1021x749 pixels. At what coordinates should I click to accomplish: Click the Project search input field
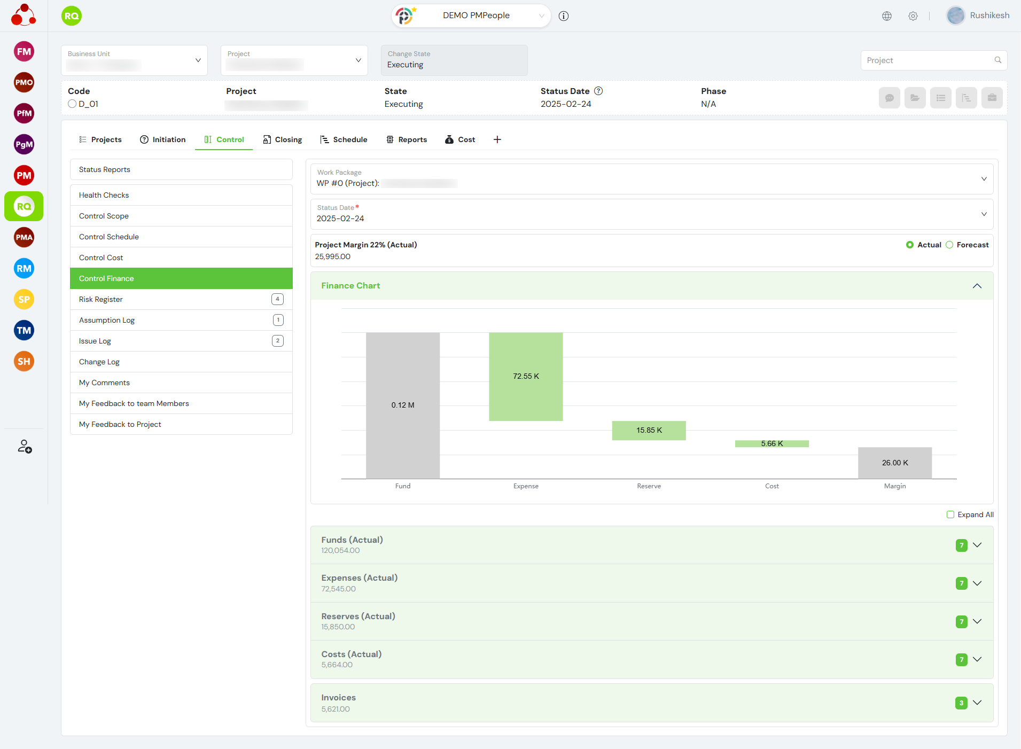coord(928,61)
